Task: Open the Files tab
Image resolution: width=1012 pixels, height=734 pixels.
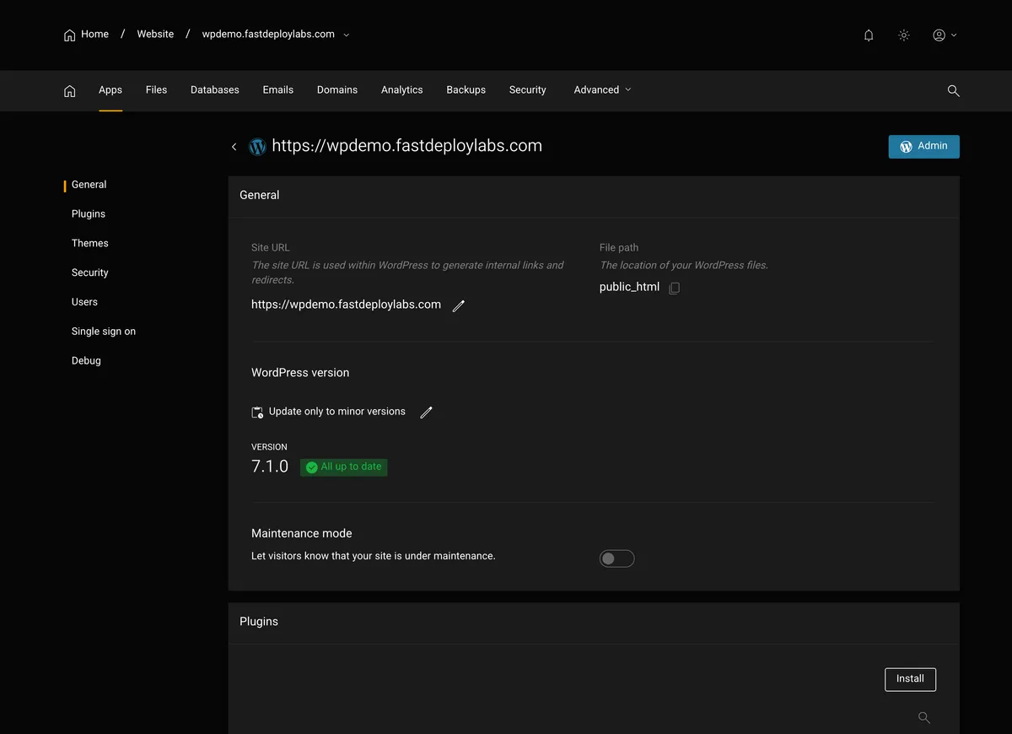Action: click(156, 89)
